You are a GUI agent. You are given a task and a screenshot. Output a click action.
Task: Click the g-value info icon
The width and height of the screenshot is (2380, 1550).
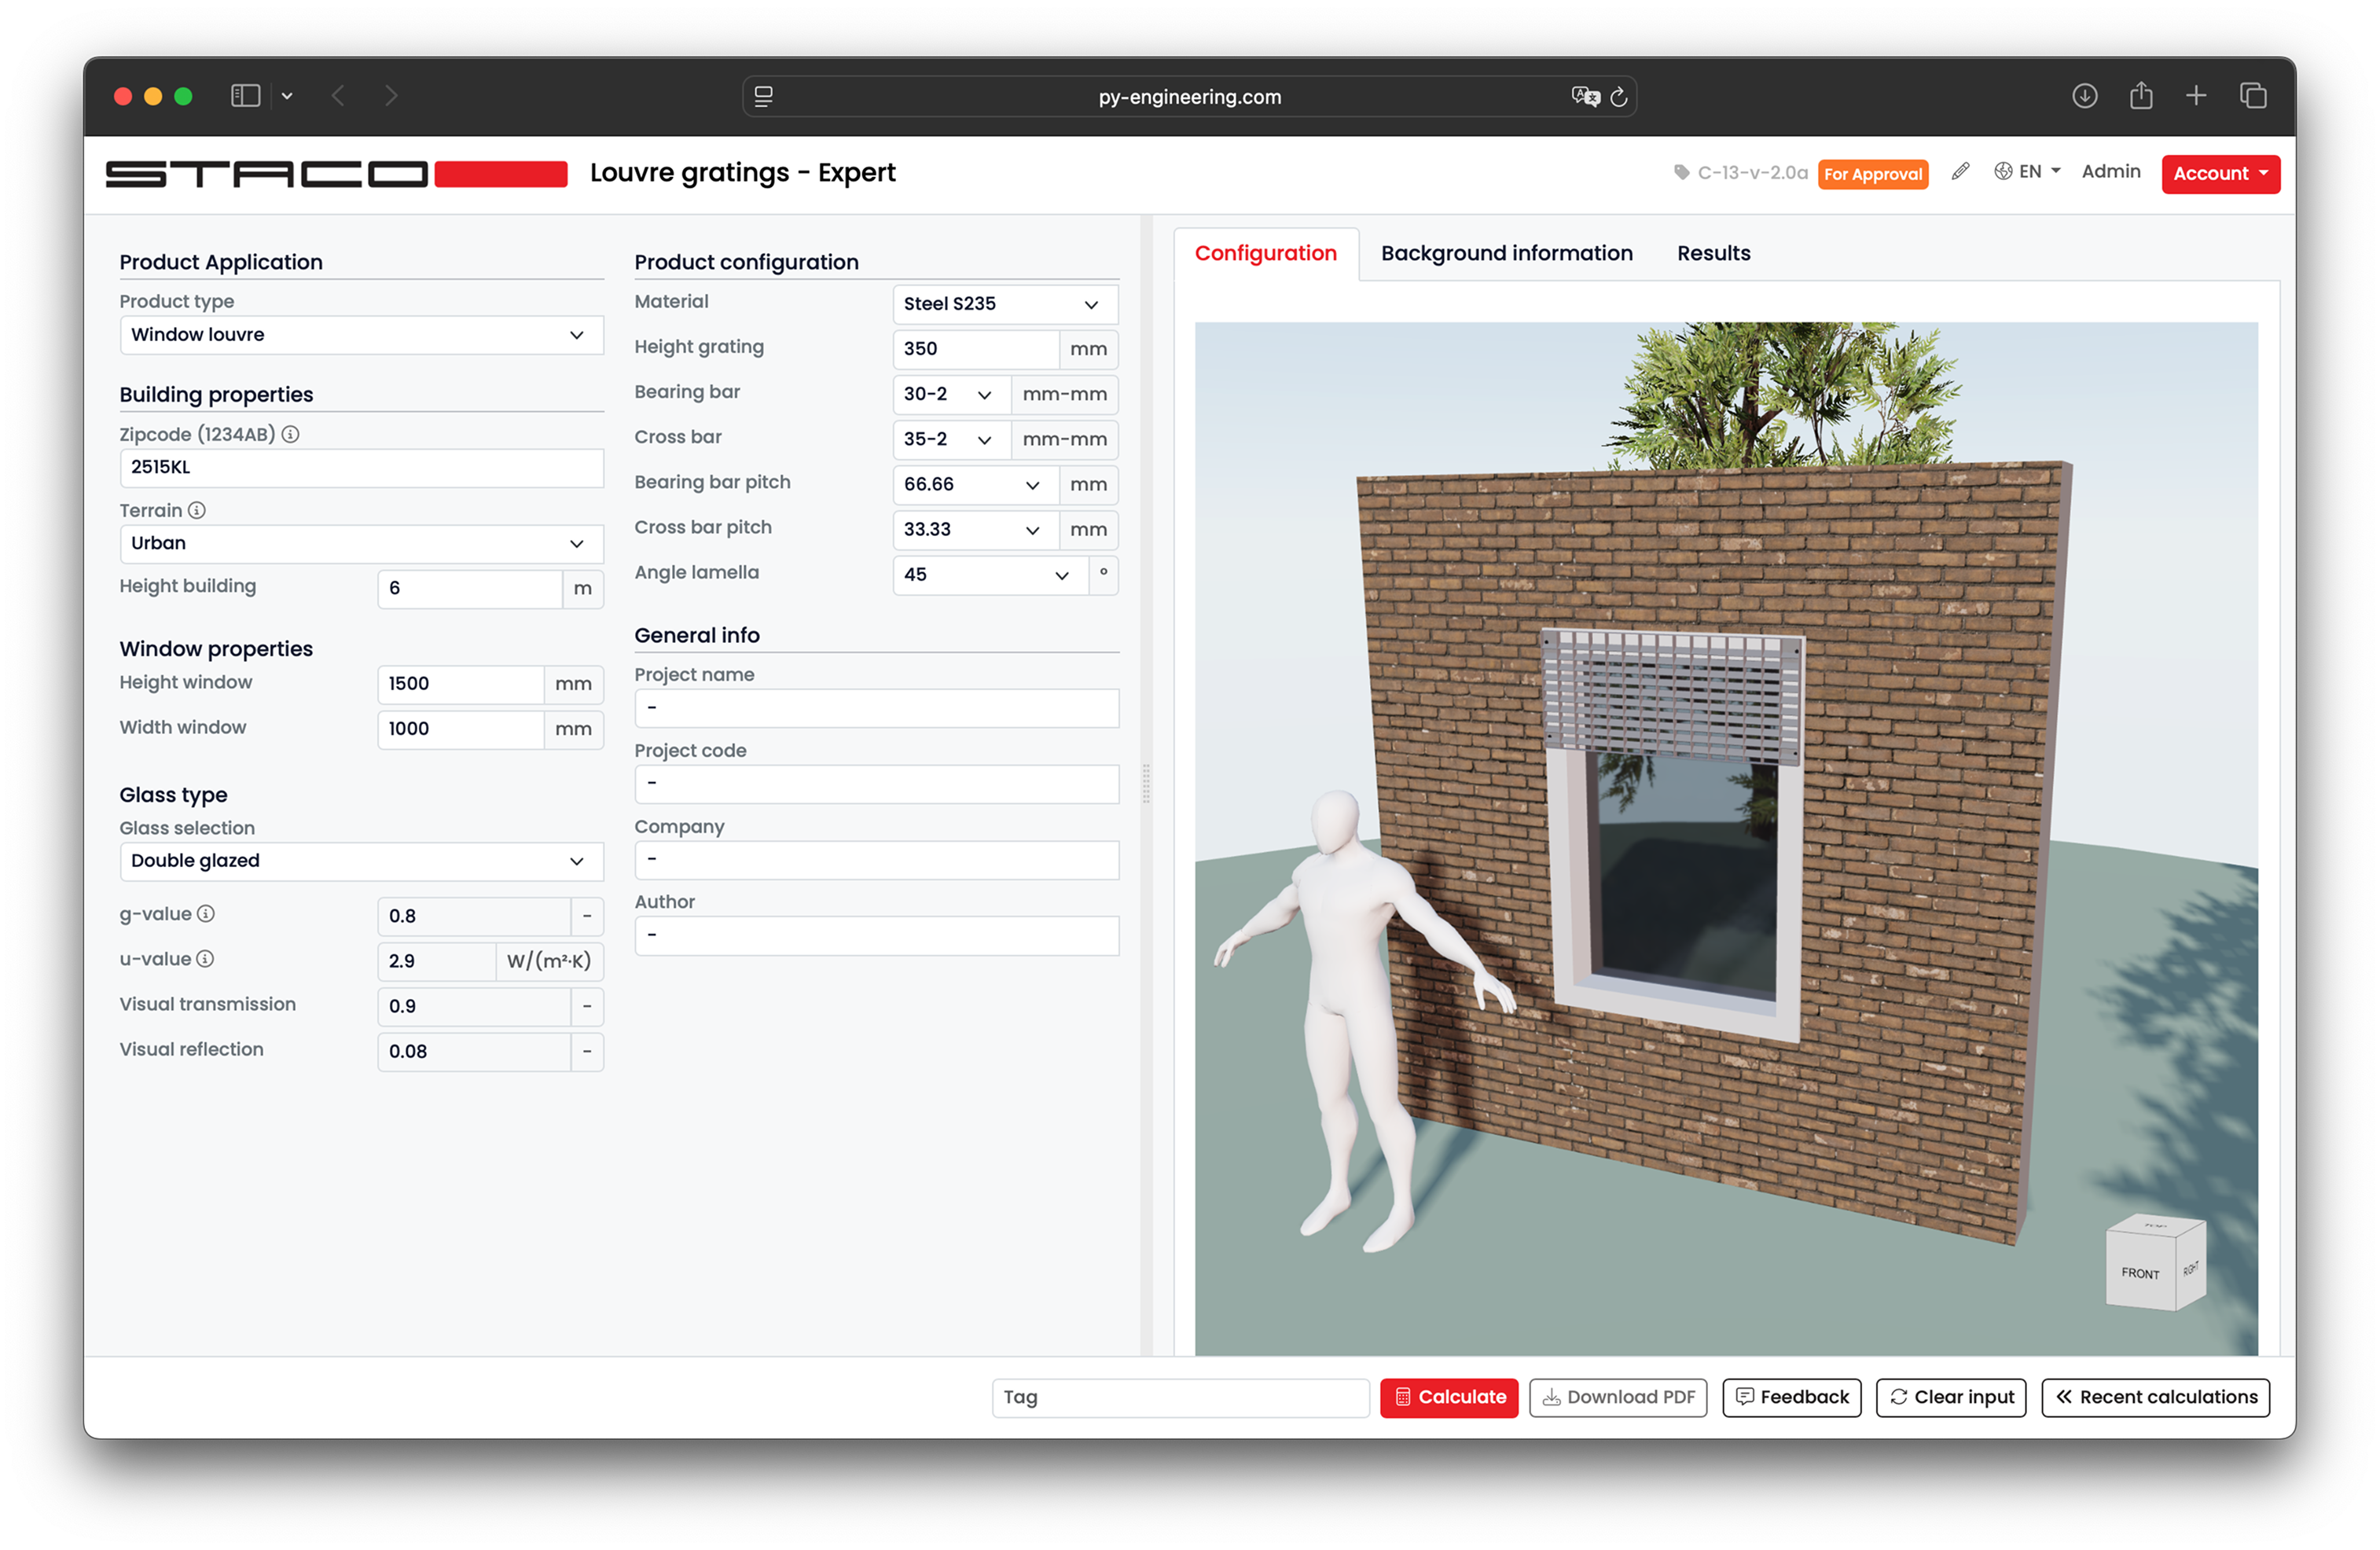pyautogui.click(x=205, y=913)
